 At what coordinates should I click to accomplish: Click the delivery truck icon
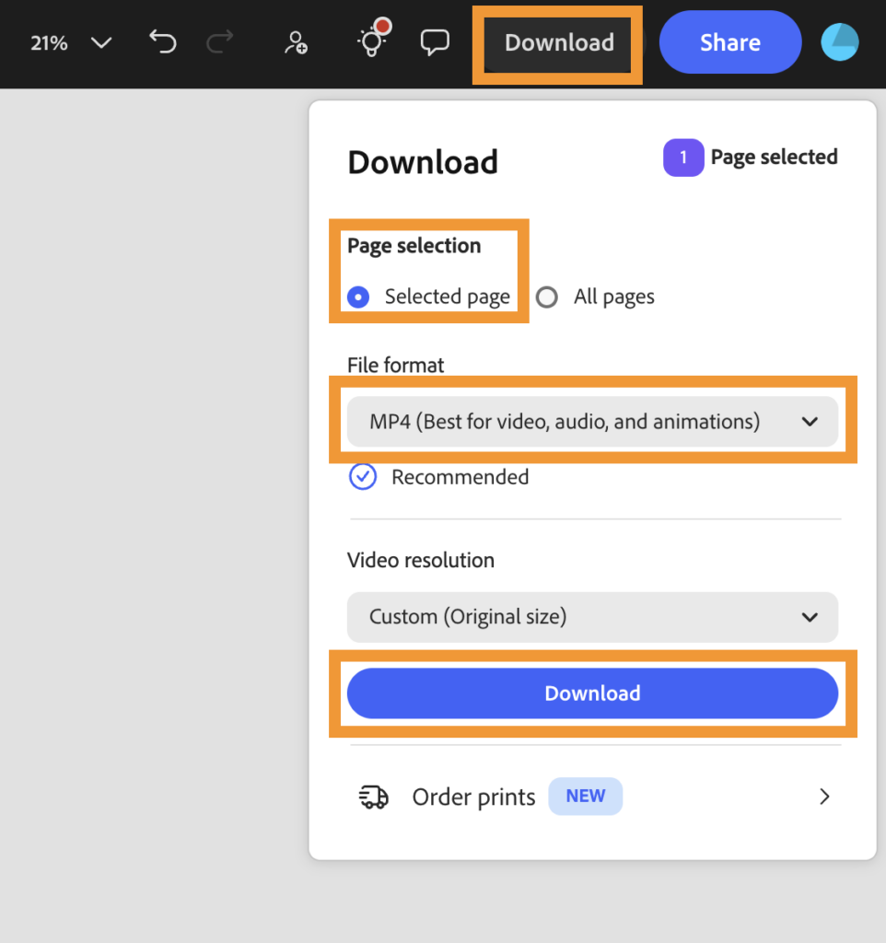coord(373,797)
